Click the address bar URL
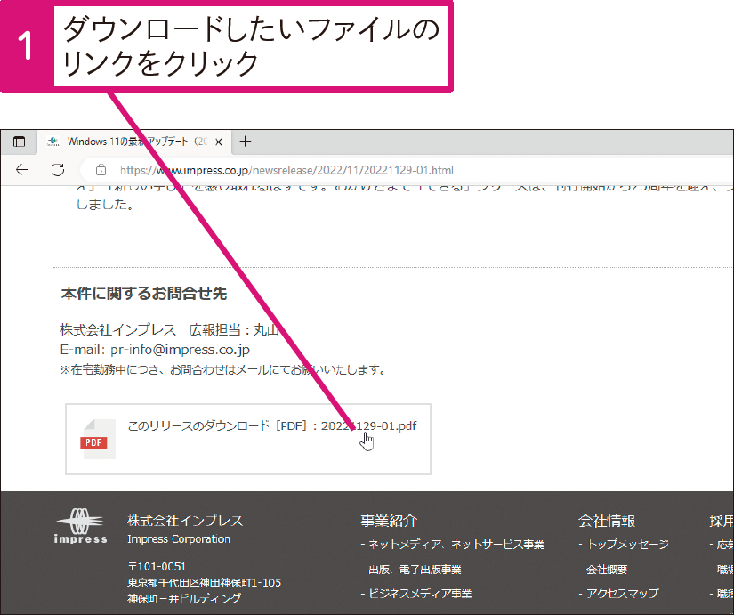734x615 pixels. pyautogui.click(x=286, y=170)
